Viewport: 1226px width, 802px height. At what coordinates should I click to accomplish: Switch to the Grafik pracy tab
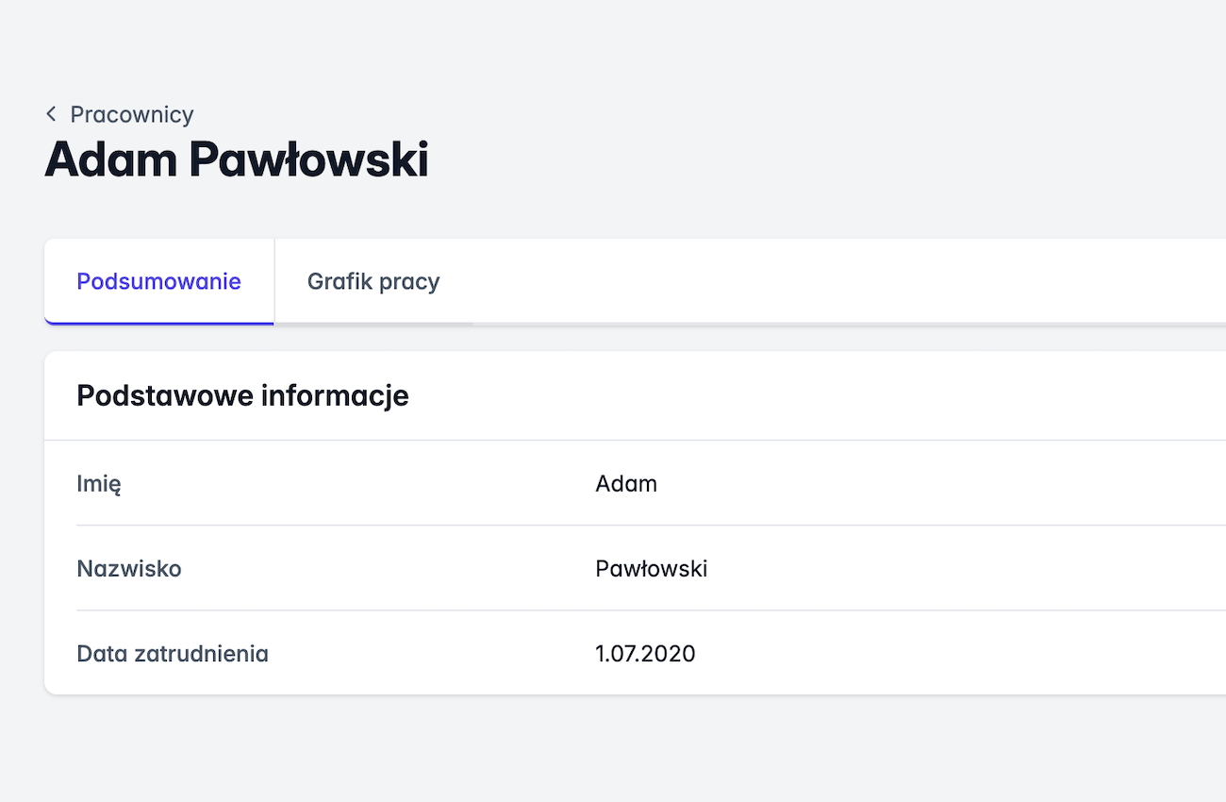click(373, 281)
